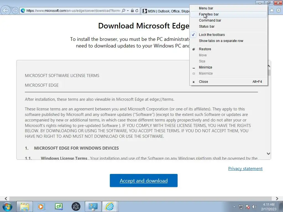Choose Close Alt+F4 in the window menu
This screenshot has height=212, width=283.
229,82
